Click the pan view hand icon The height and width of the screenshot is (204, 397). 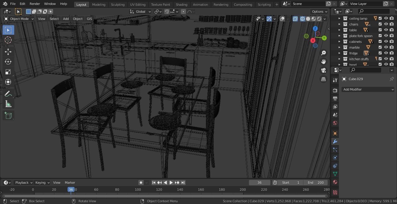(323, 62)
